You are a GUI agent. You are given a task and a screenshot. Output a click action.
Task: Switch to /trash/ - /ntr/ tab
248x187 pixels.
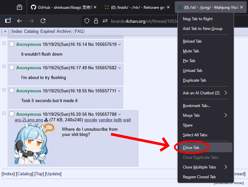[137, 7]
